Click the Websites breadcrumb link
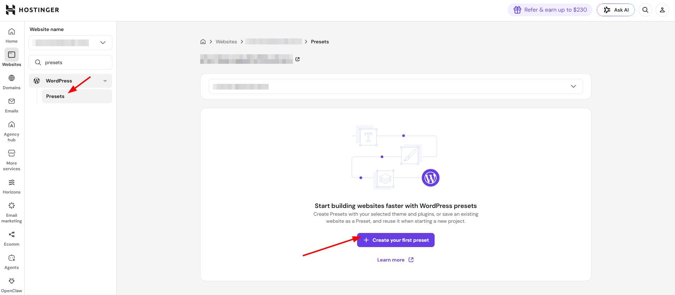The height and width of the screenshot is (295, 675). pyautogui.click(x=226, y=42)
